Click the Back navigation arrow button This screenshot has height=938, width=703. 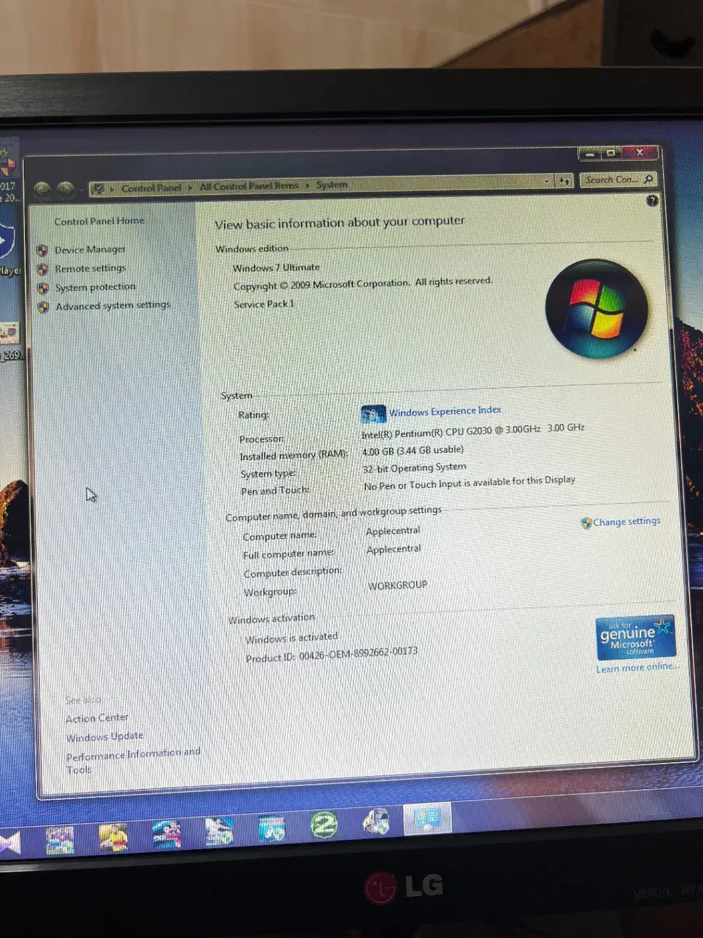(42, 190)
